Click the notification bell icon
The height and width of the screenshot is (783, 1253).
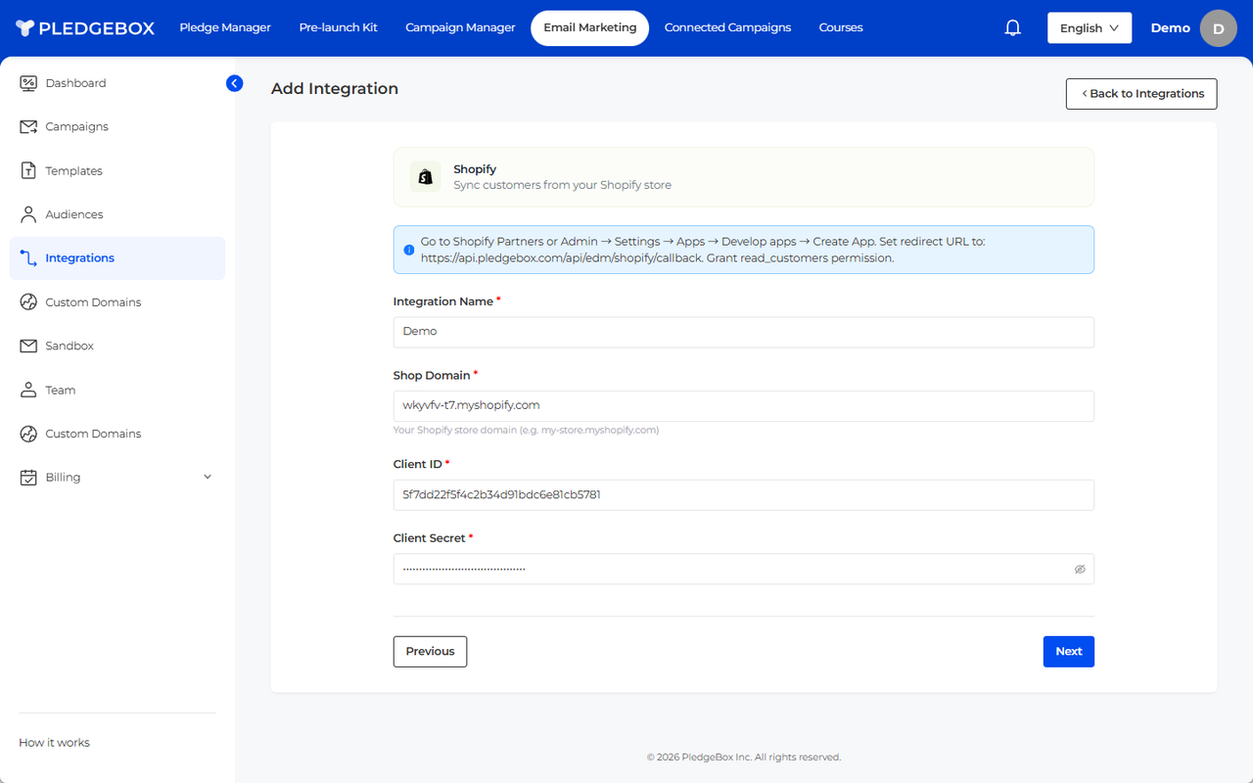point(1013,28)
